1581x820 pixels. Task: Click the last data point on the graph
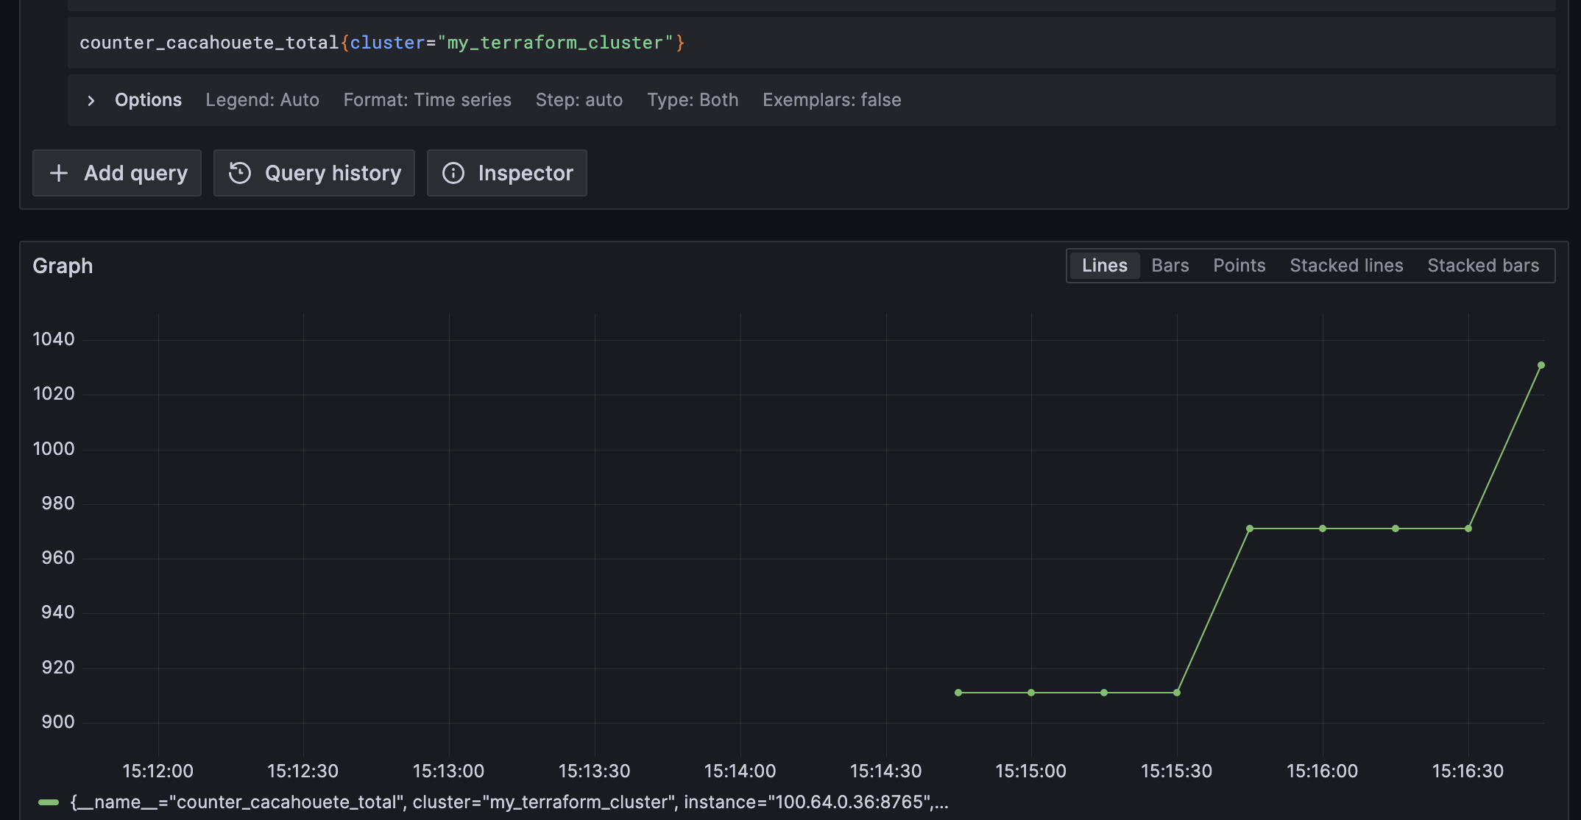[x=1541, y=365]
